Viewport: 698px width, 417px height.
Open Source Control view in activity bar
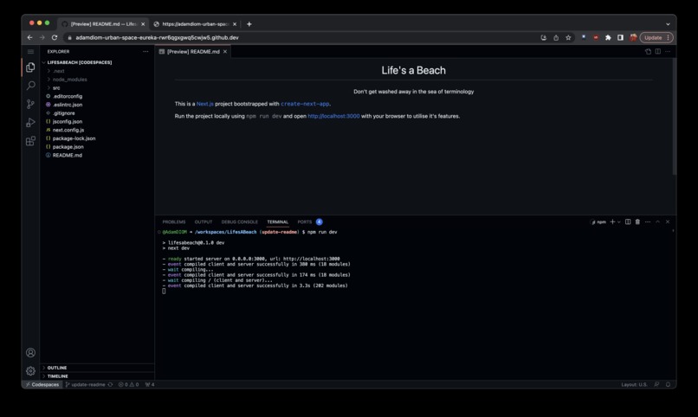(x=30, y=104)
